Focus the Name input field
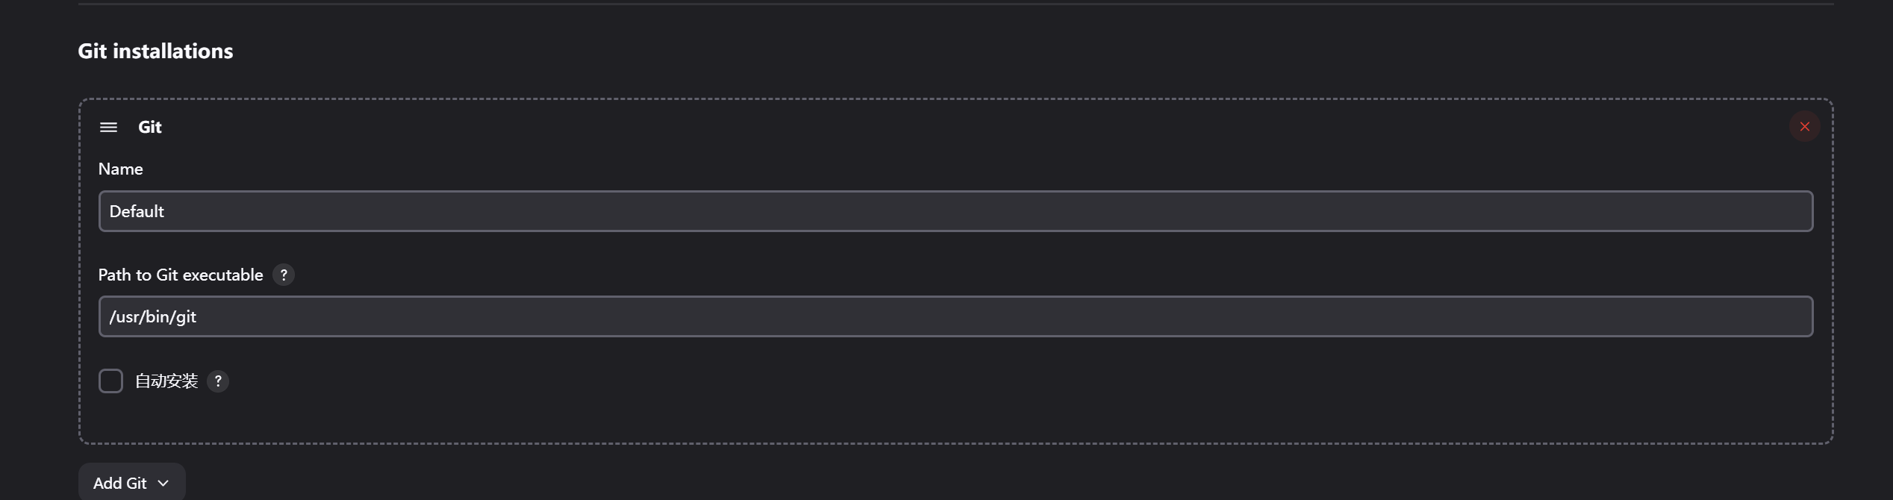The height and width of the screenshot is (500, 1893). pyautogui.click(x=955, y=211)
